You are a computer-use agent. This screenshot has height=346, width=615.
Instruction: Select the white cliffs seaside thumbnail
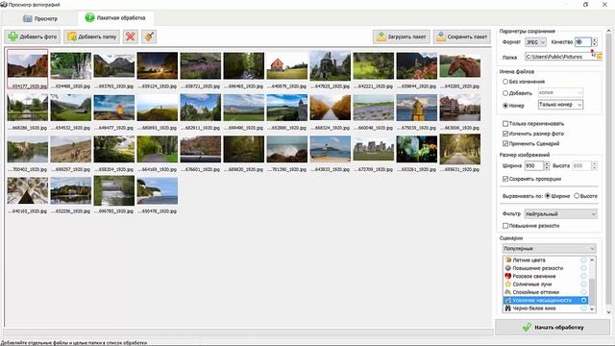157,190
